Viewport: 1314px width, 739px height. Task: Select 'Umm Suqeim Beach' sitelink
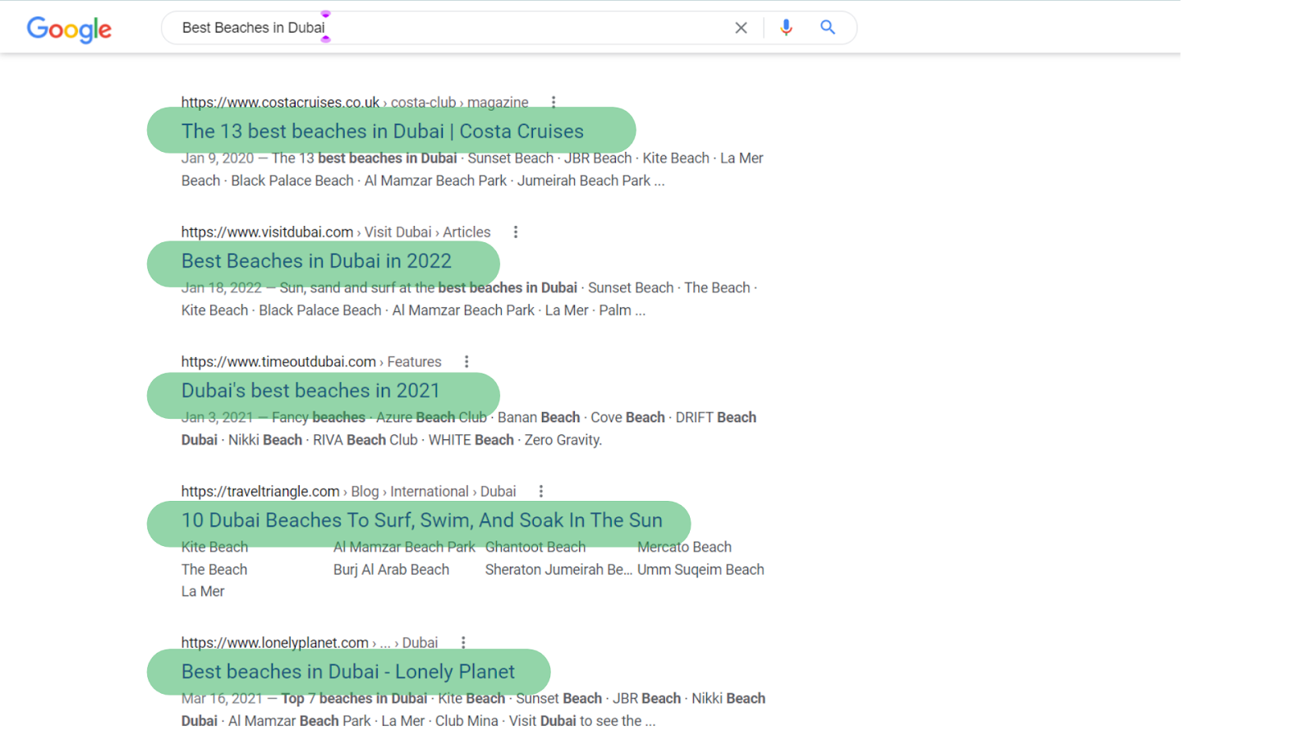pos(701,569)
